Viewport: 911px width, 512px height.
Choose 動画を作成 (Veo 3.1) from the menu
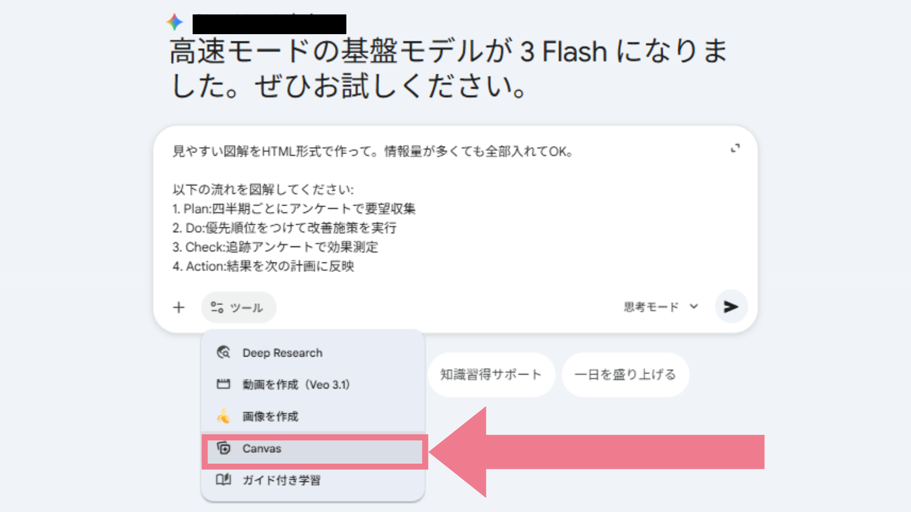(296, 384)
